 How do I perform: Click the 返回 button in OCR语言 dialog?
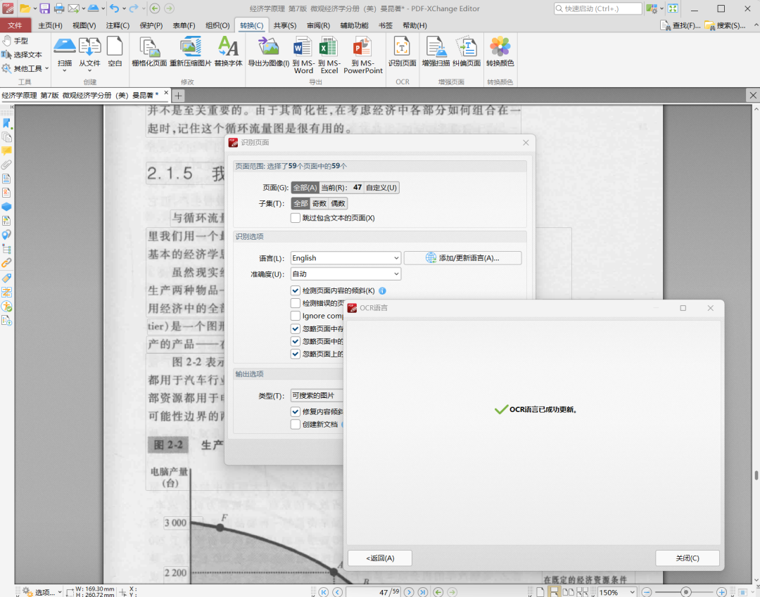click(380, 558)
